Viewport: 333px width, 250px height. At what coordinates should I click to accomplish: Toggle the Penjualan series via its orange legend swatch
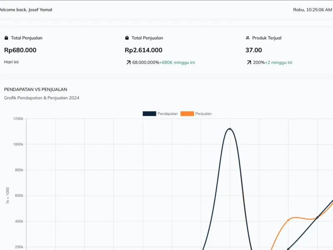tap(187, 113)
